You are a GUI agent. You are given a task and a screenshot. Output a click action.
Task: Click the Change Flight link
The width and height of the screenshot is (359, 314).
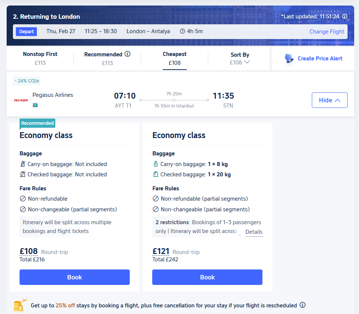pyautogui.click(x=327, y=32)
